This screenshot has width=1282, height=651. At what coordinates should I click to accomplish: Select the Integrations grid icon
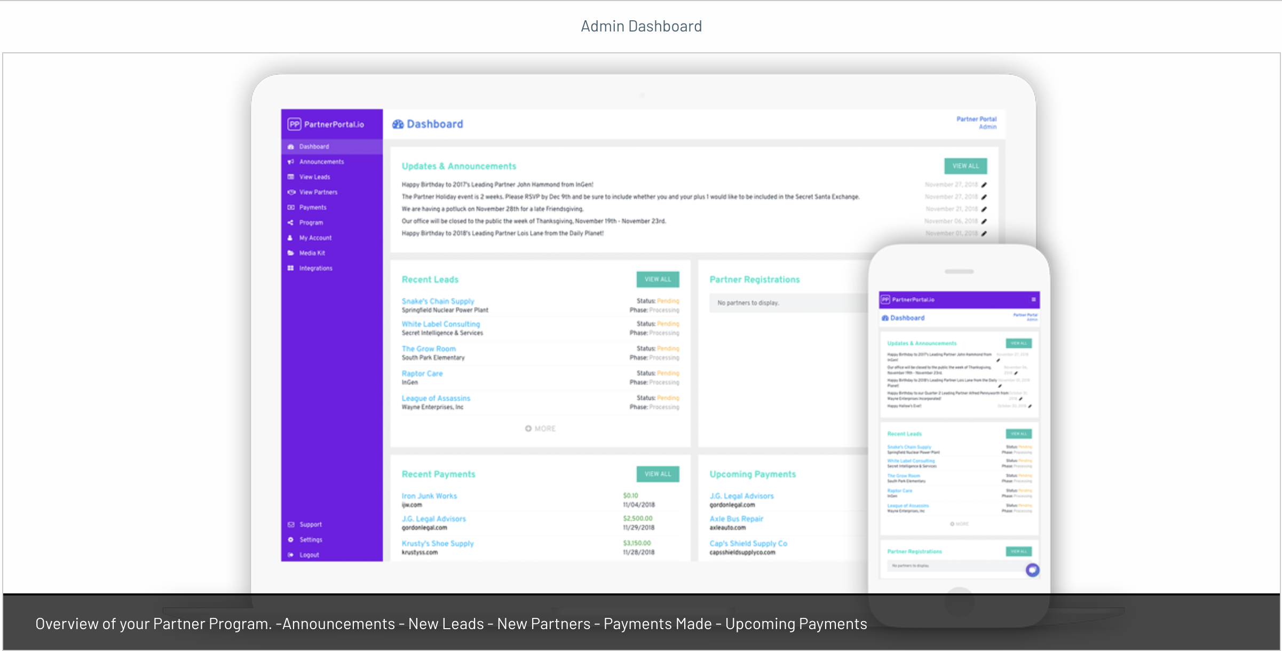[291, 268]
